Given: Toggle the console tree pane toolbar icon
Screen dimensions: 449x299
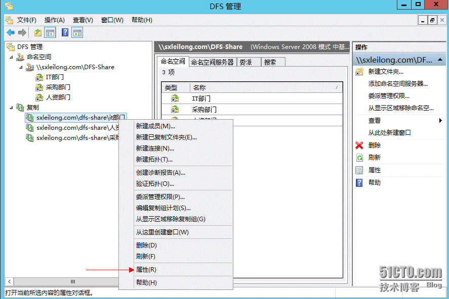Looking at the screenshot, I should (x=50, y=33).
